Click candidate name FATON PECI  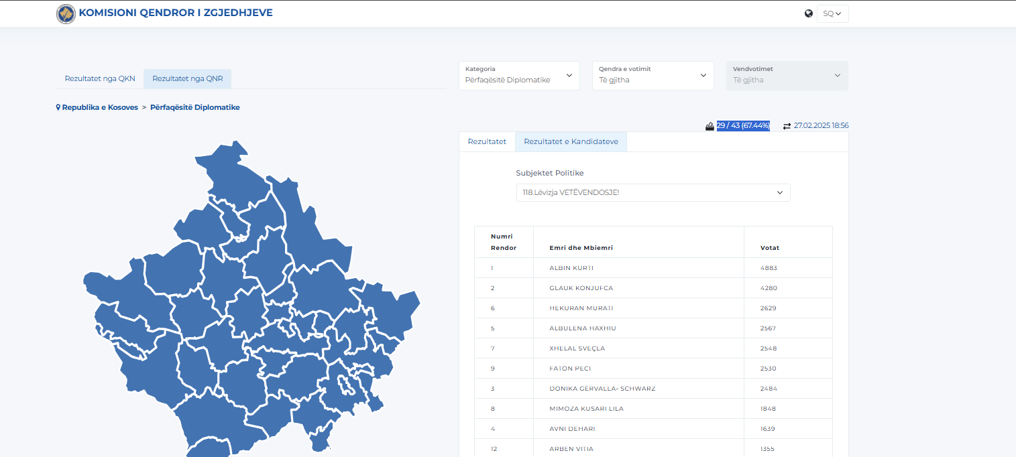click(x=570, y=369)
